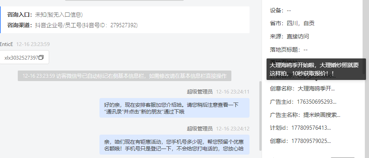
Task: Click truncated 广告主id 176350695293 value
Action: 317,102
